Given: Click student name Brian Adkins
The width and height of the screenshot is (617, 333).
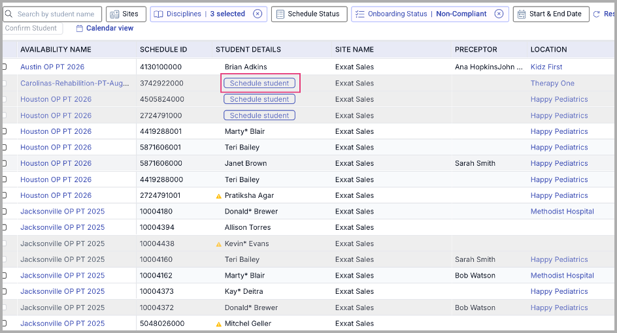Looking at the screenshot, I should (x=246, y=67).
